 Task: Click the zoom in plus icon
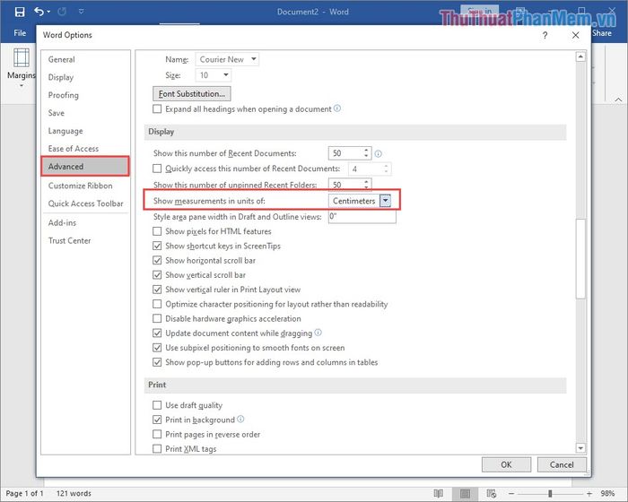pos(589,494)
